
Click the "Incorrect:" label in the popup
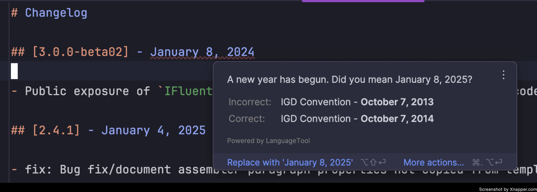[x=250, y=102]
